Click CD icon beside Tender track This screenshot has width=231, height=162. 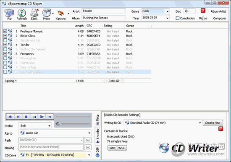(x=10, y=45)
